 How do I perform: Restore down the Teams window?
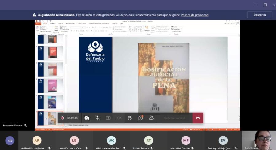(265, 5)
